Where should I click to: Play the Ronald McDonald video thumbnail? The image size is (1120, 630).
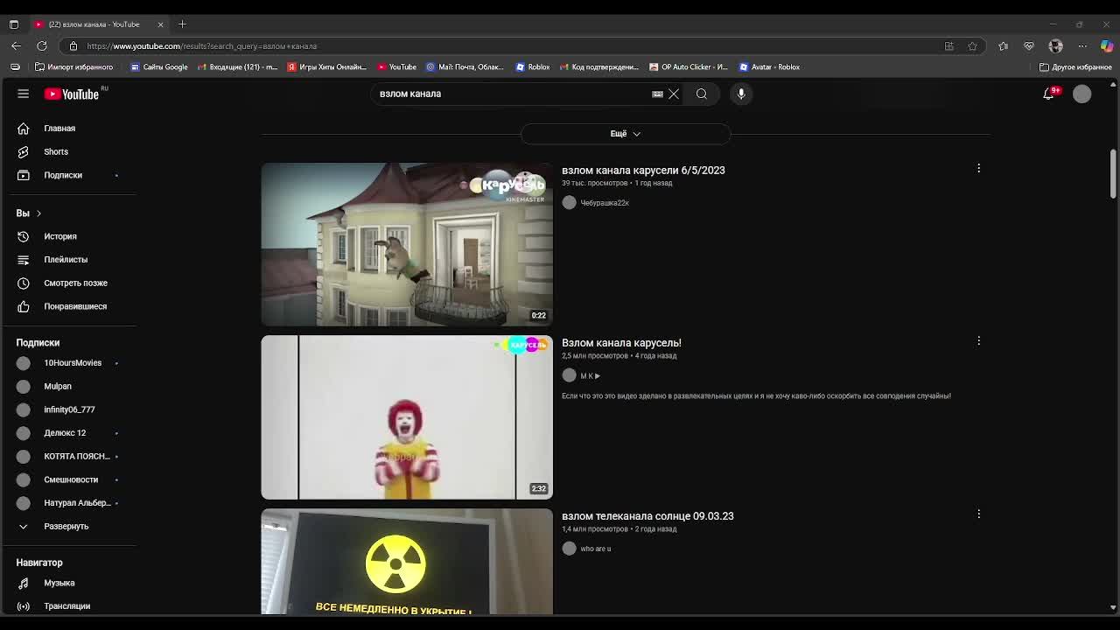point(407,417)
